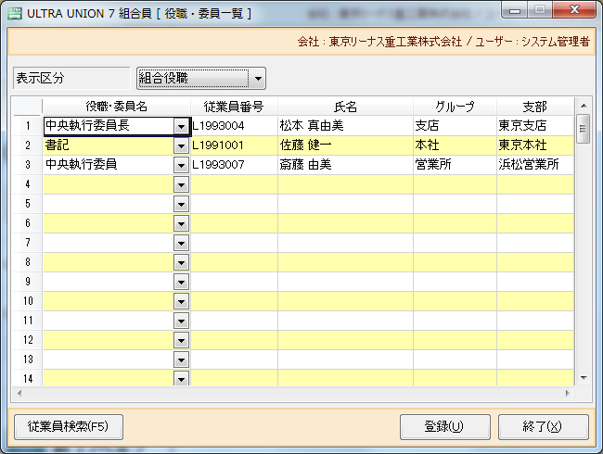Click horizontal scrollbar right arrow
603x454 pixels.
tap(567, 393)
